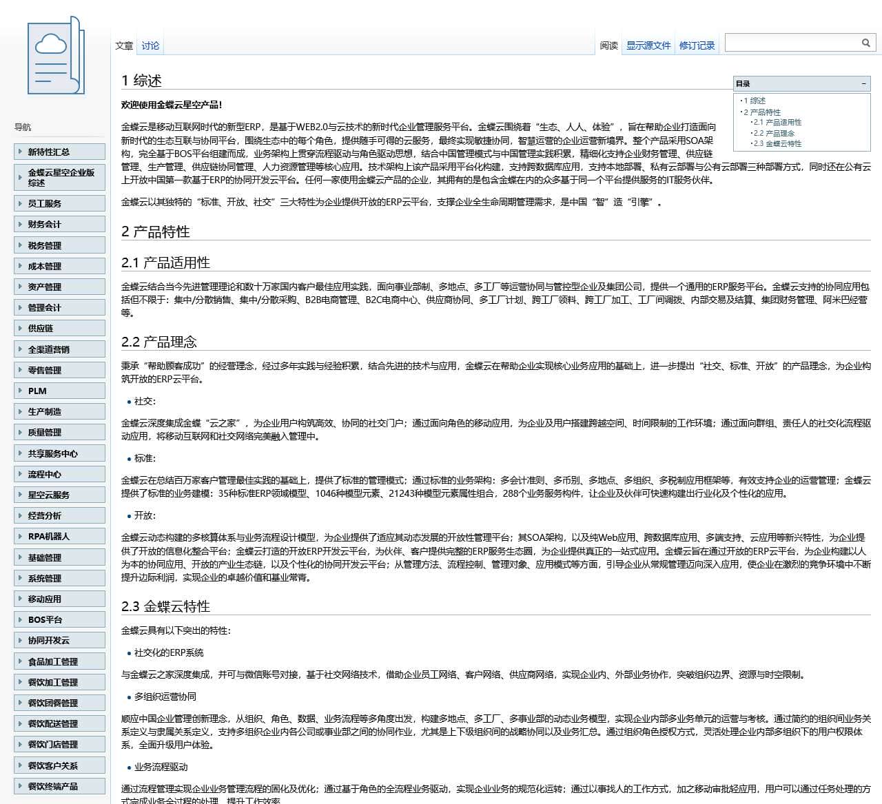Open RPA机器人 in sidebar
The width and height of the screenshot is (882, 804).
pyautogui.click(x=59, y=536)
